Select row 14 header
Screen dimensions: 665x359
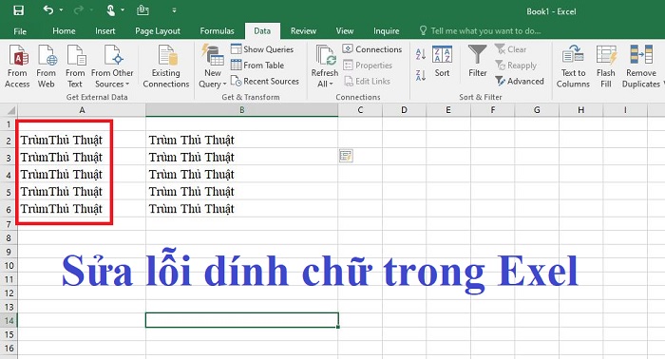point(9,320)
